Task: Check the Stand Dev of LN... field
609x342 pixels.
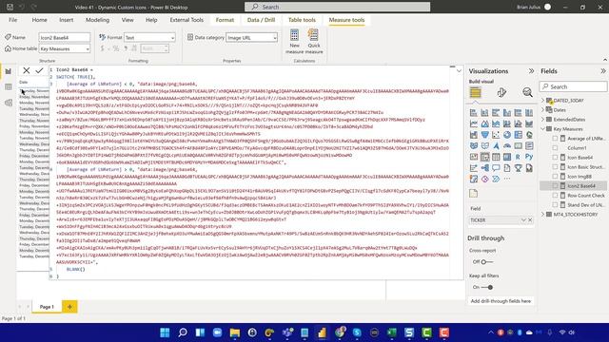Action: coord(555,205)
